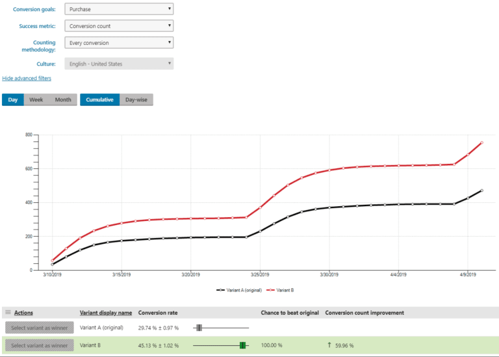Click the Hide advanced filters link
Screen dimensions: 499x357
click(27, 78)
